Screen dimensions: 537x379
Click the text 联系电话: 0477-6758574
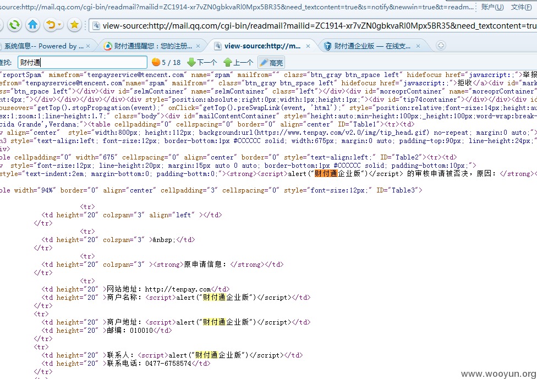tap(149, 363)
